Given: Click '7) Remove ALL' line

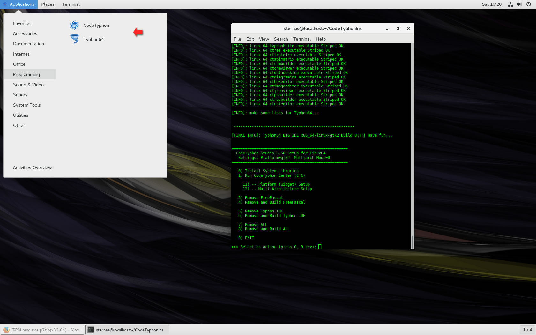Looking at the screenshot, I should pos(253,225).
